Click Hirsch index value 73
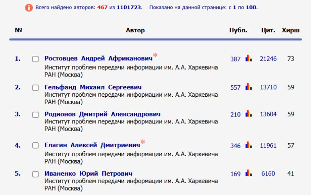 [291, 59]
